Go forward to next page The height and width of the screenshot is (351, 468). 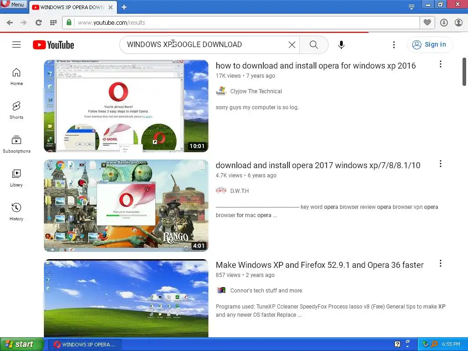(24, 23)
